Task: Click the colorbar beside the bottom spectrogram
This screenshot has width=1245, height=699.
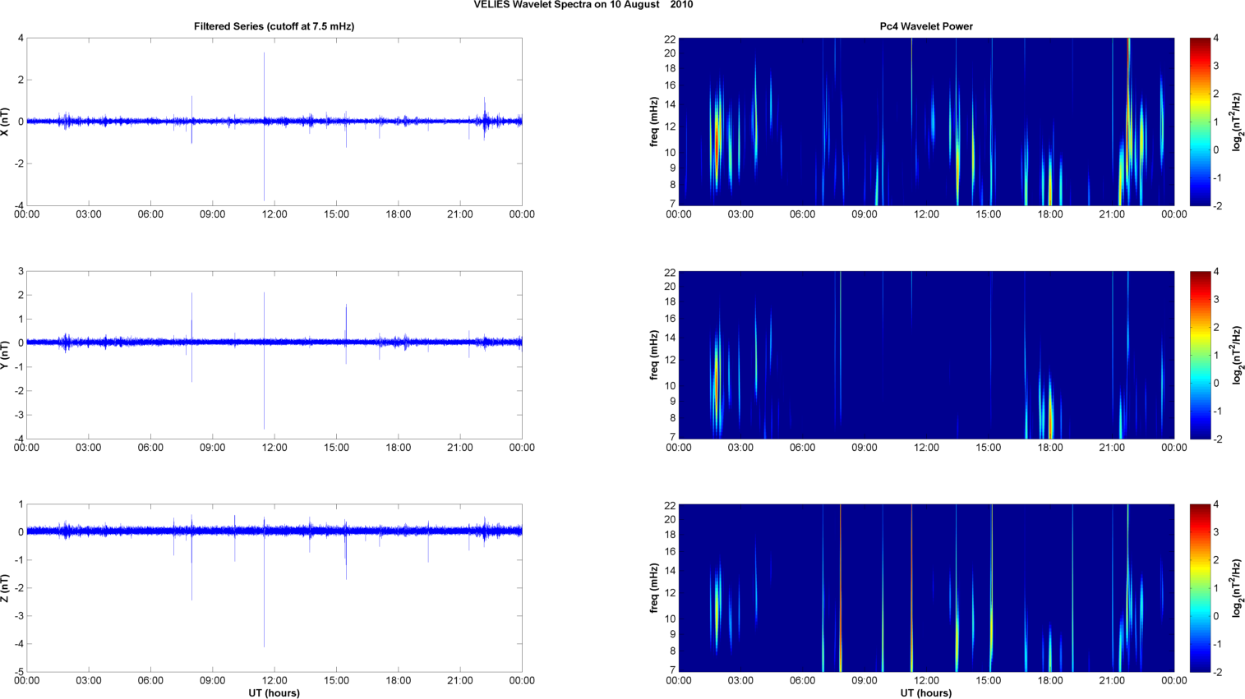Action: point(1200,588)
